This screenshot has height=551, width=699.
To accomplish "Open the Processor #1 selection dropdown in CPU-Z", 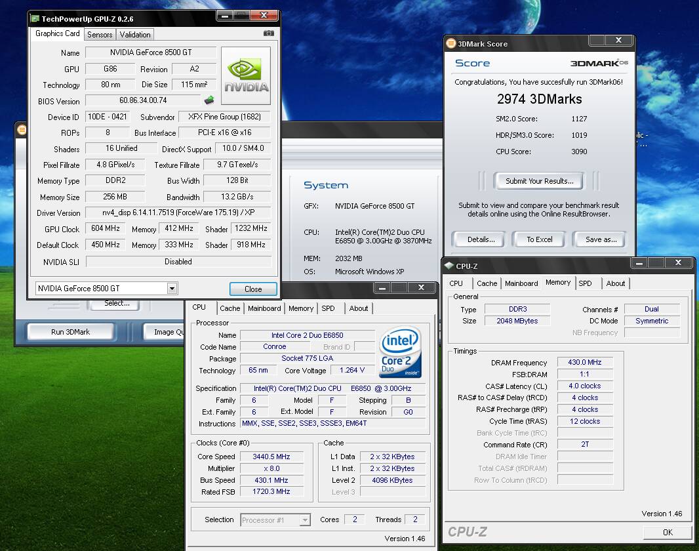I will pos(305,520).
